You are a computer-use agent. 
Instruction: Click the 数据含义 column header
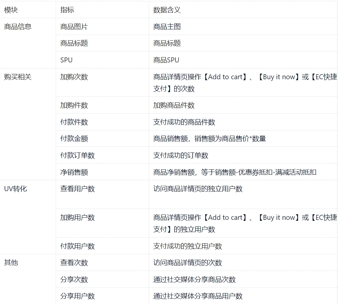[x=167, y=10]
